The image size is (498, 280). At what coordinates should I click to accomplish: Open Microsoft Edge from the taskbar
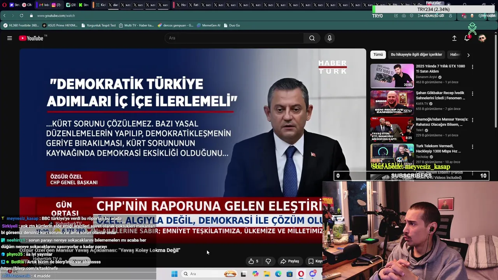[x=278, y=274]
